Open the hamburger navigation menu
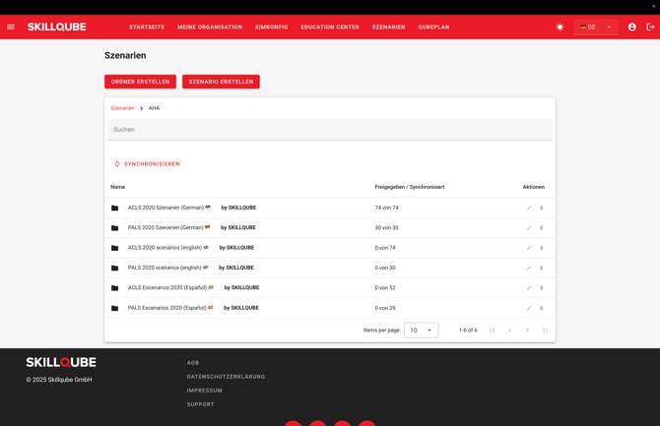Image resolution: width=660 pixels, height=426 pixels. (11, 28)
